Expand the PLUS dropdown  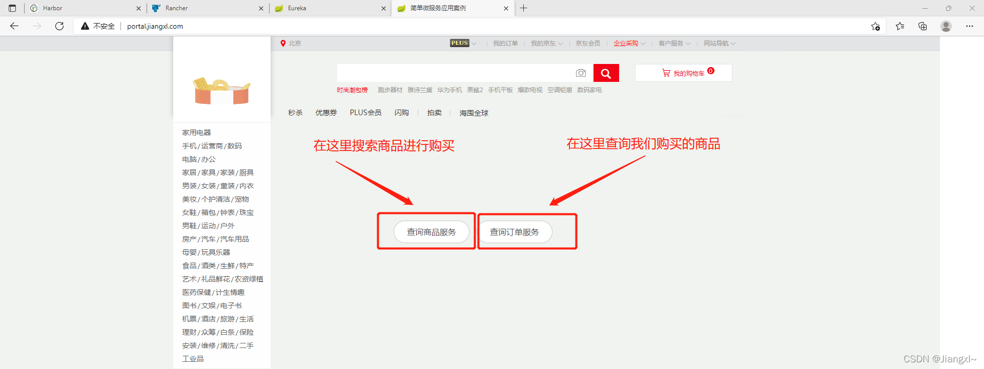[x=463, y=44]
